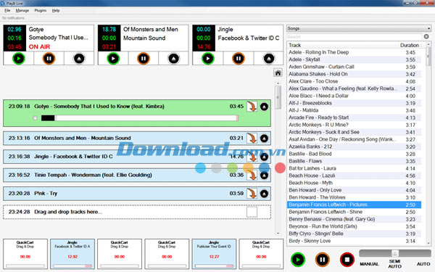Select Benjamin Francis Leftwich - Pictures
This screenshot has width=435, height=272.
(x=354, y=205)
